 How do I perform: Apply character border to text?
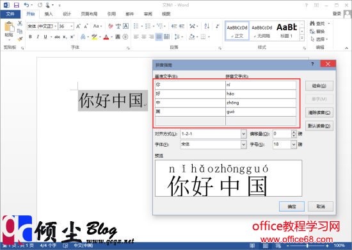coord(125,26)
